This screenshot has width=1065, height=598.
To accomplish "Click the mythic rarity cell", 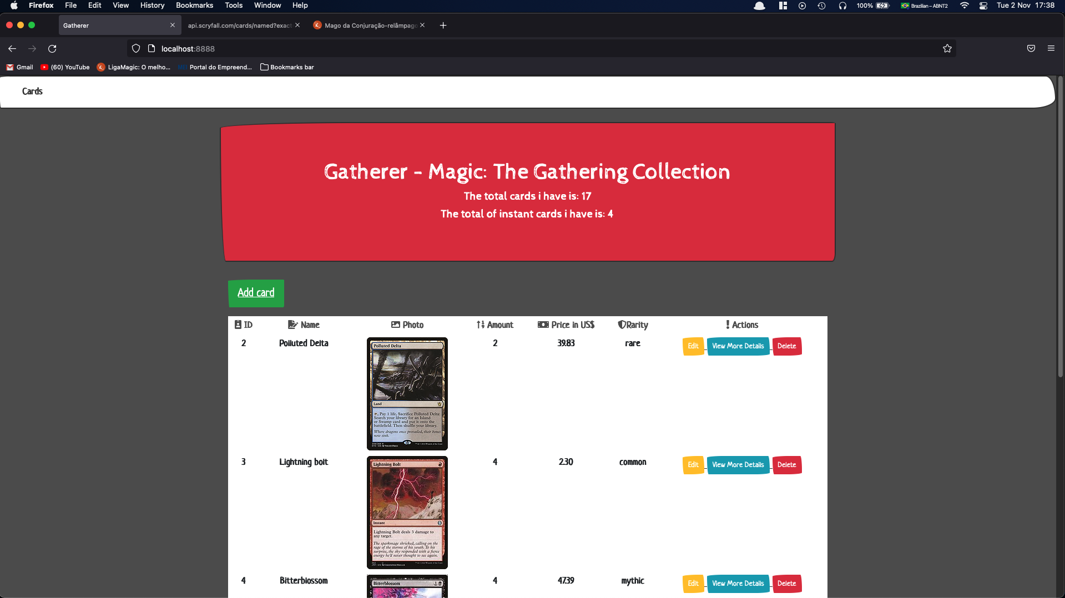I will [x=633, y=581].
